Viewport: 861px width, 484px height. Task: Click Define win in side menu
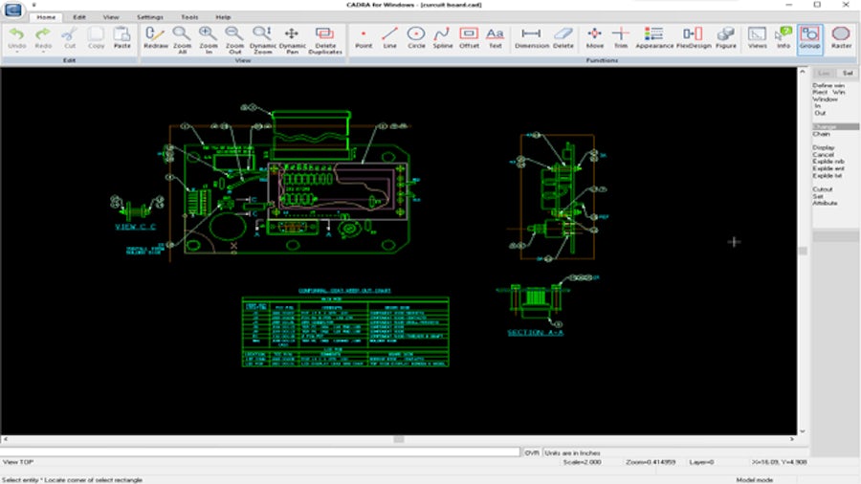pos(828,85)
